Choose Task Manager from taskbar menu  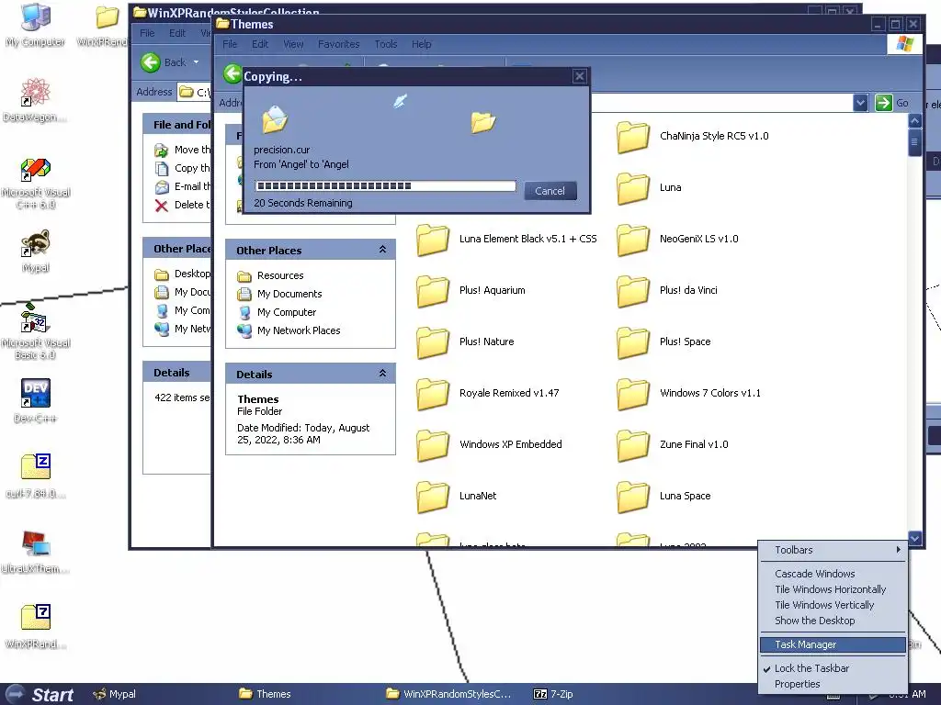coord(833,644)
